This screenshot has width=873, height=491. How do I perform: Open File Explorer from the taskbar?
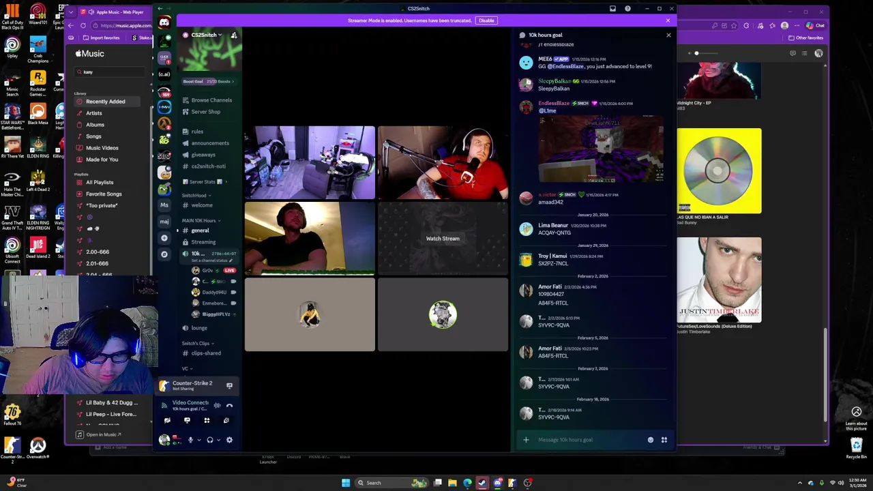[x=452, y=483]
